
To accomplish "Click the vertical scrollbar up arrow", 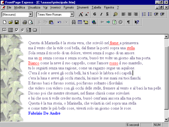I will (166, 37).
